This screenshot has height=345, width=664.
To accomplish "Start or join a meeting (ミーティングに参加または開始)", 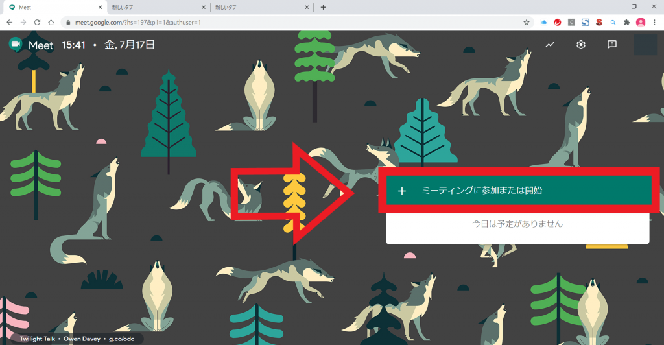I will (518, 191).
